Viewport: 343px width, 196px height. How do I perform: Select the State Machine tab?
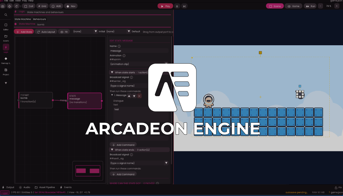(x=23, y=19)
